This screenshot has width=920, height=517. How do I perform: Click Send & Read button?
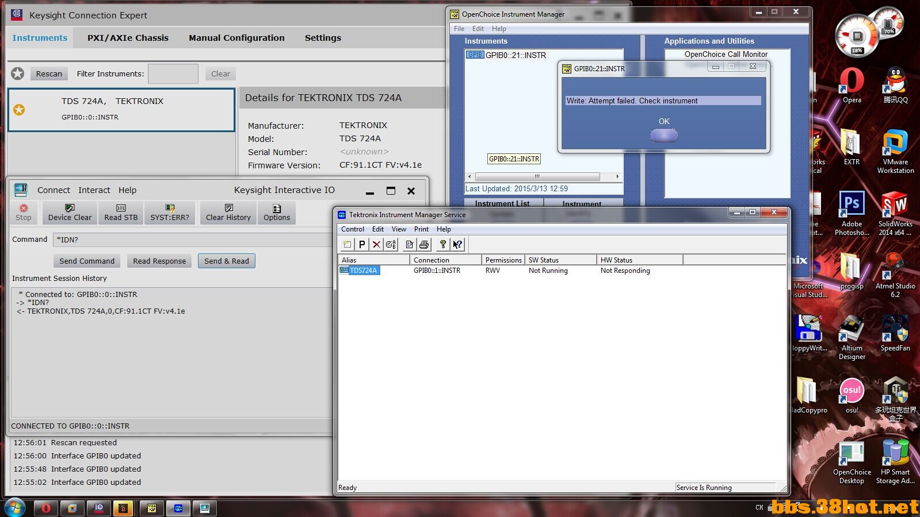[x=227, y=261]
